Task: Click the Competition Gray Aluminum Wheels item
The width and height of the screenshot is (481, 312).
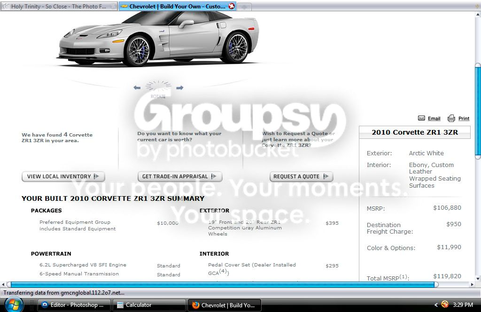Action: [x=245, y=228]
